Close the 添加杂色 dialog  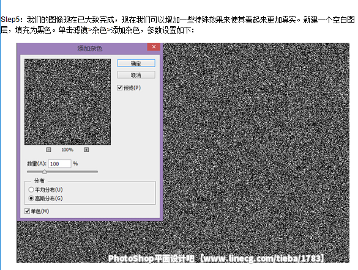coord(154,46)
